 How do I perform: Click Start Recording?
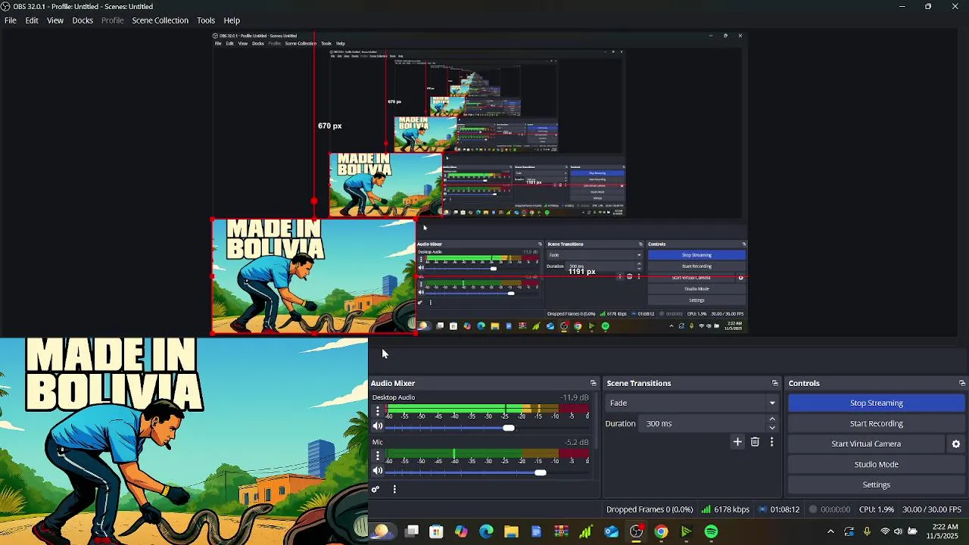pyautogui.click(x=876, y=424)
